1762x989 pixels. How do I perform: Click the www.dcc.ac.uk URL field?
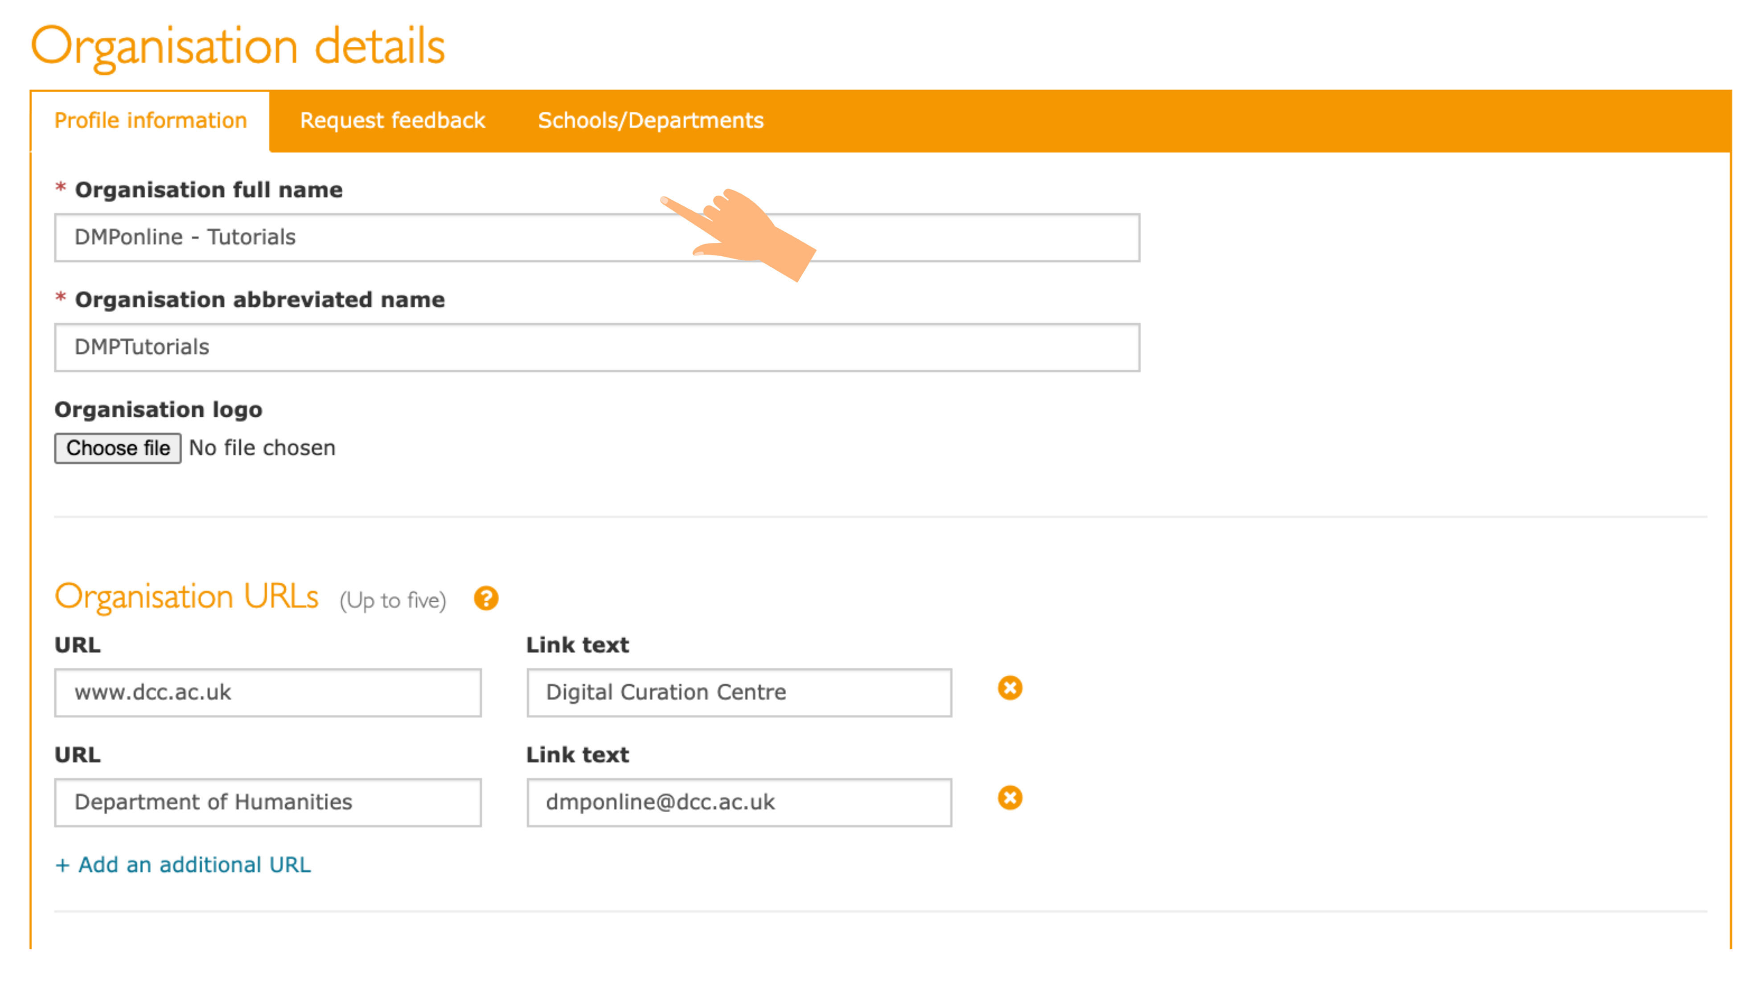(267, 693)
